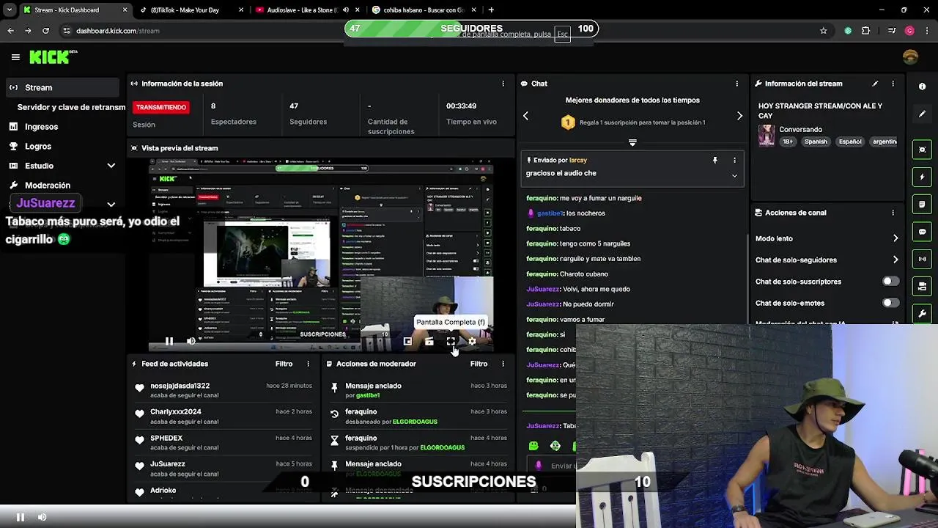This screenshot has width=938, height=528.
Task: Expand the Estudio sidebar section
Action: tap(111, 166)
